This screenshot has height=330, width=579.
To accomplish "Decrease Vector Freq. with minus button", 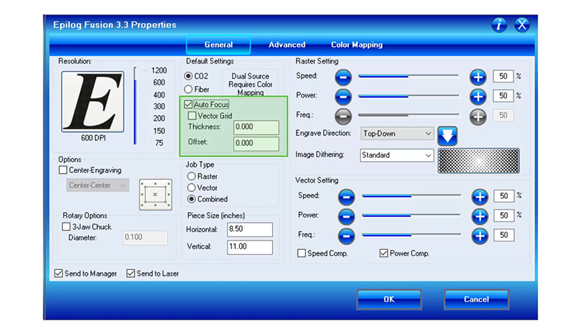I will click(x=347, y=236).
